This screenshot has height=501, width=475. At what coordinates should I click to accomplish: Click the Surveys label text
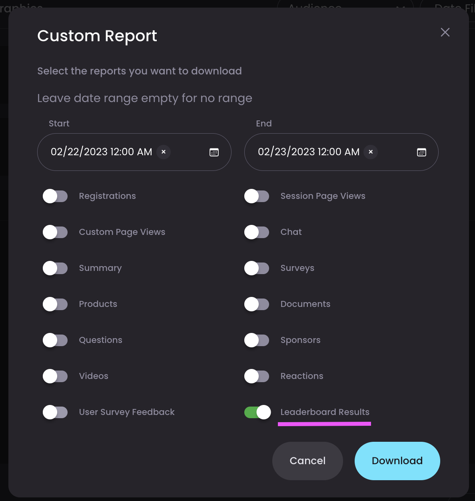point(297,268)
